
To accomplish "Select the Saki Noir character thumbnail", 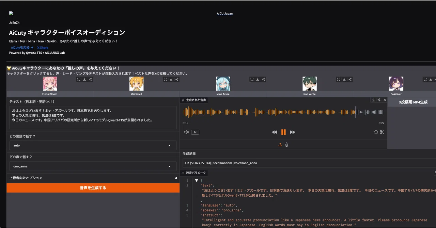I will pyautogui.click(x=396, y=83).
